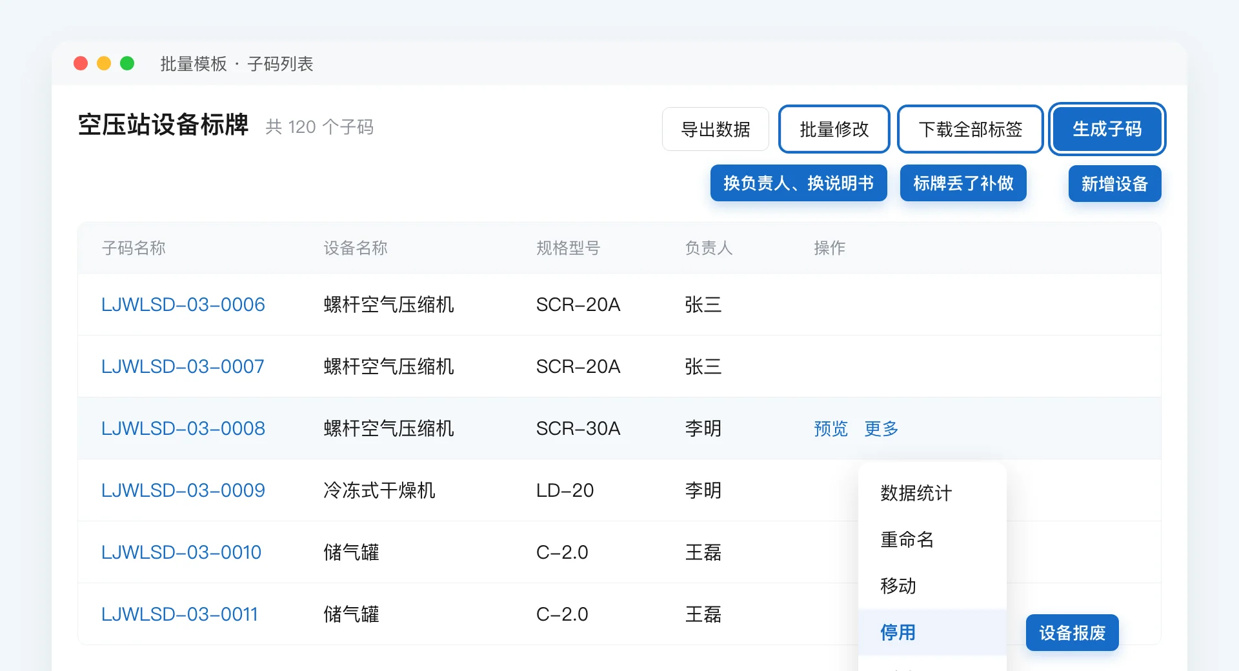Choose 移动 from the dropdown menu
The height and width of the screenshot is (671, 1239).
pos(932,586)
